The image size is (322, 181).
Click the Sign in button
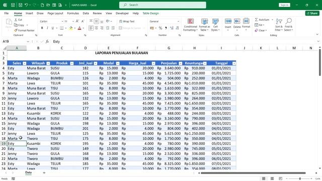[284, 5]
